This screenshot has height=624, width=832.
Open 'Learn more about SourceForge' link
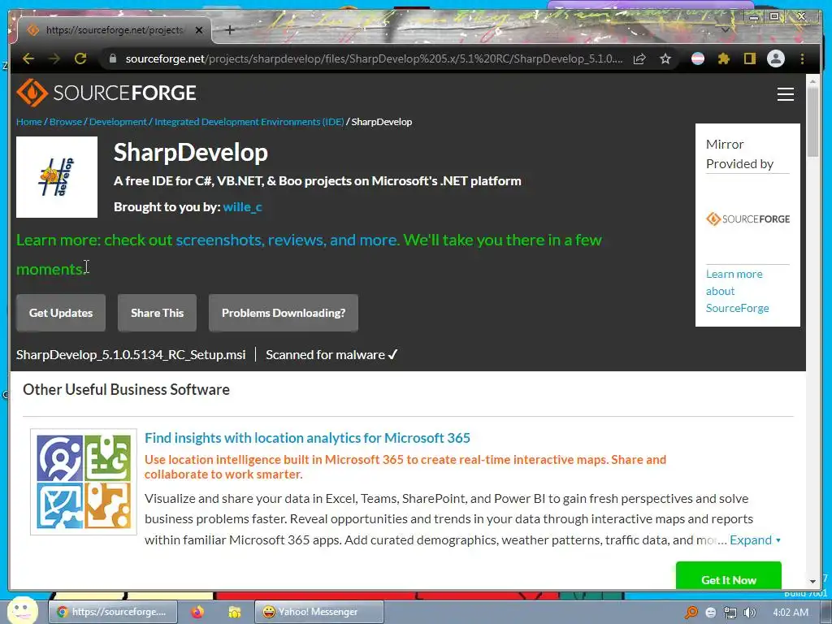[x=738, y=291]
